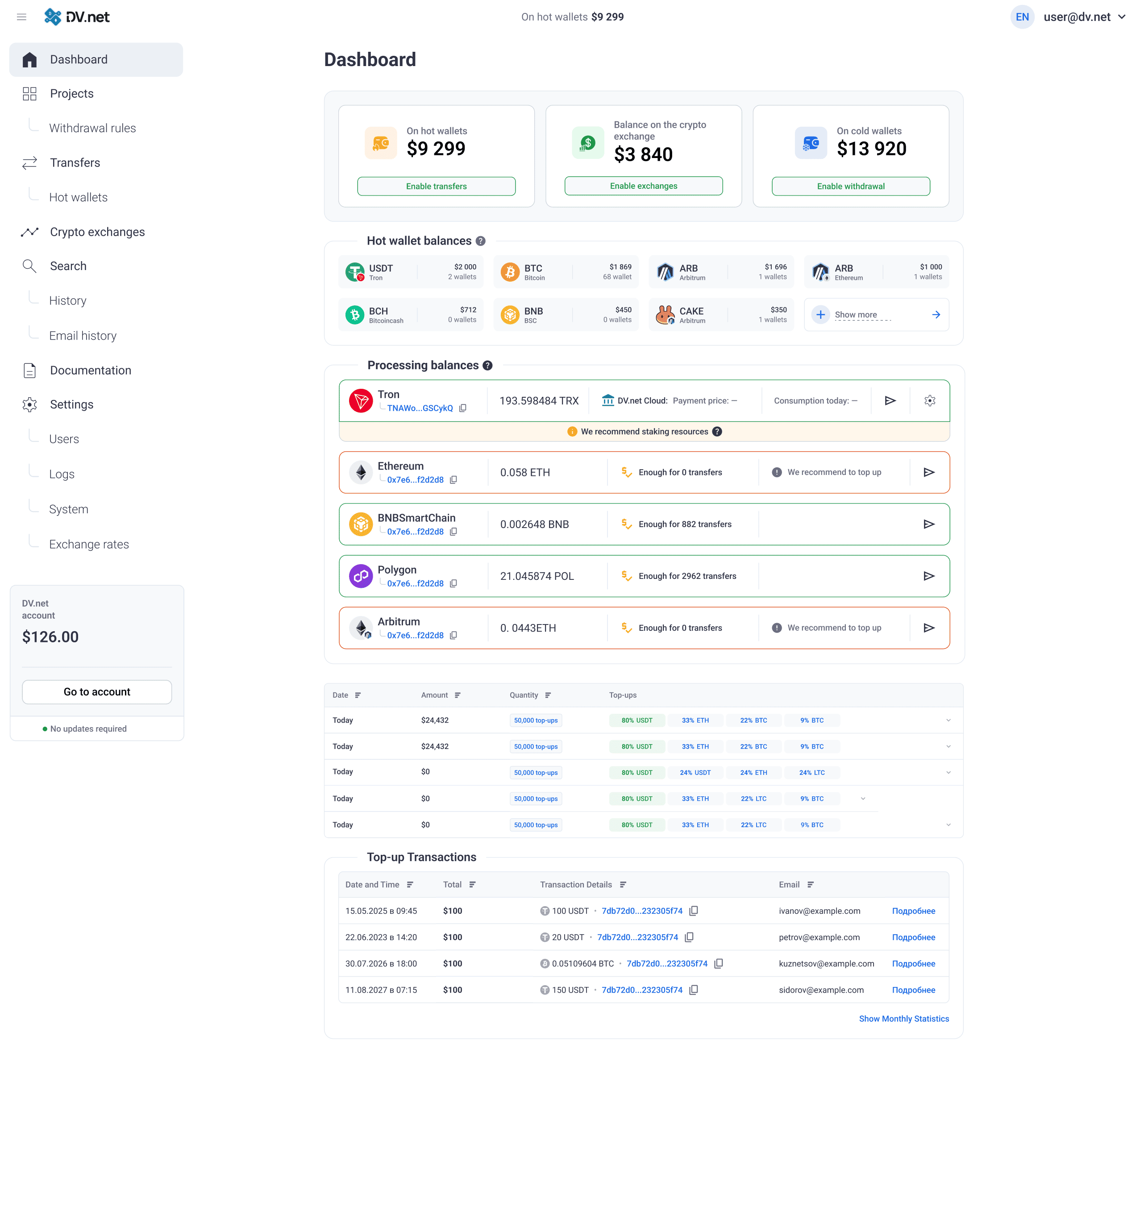Open the Documentation section in sidebar
The image size is (1144, 1207).
tap(90, 370)
